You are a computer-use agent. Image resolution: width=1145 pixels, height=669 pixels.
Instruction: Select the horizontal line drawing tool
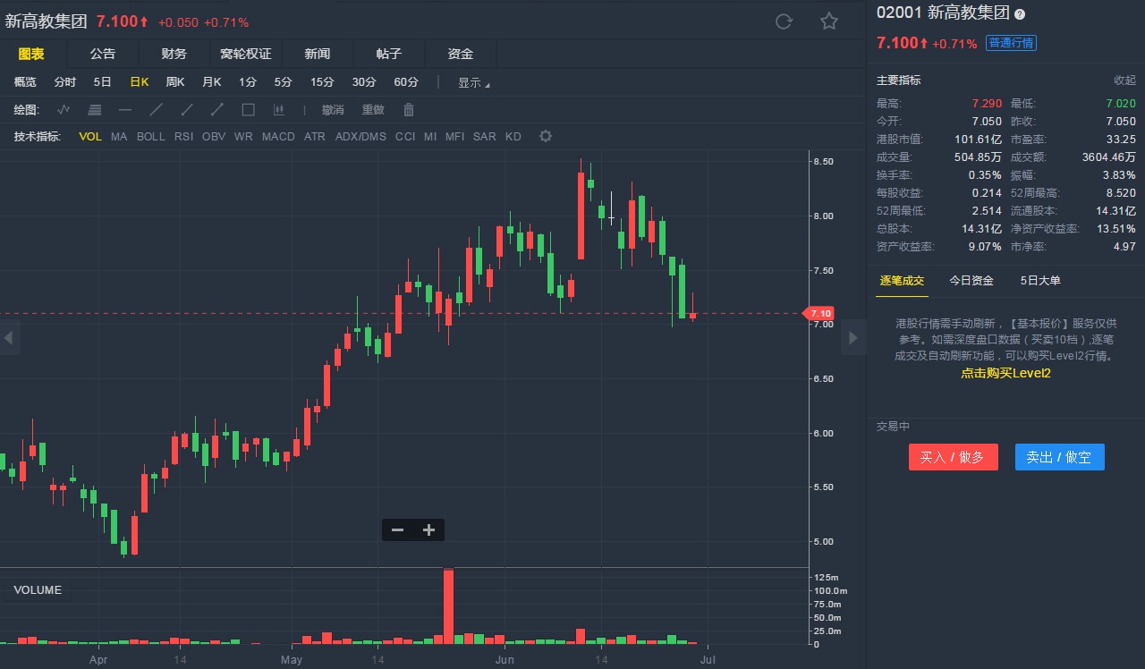point(125,110)
